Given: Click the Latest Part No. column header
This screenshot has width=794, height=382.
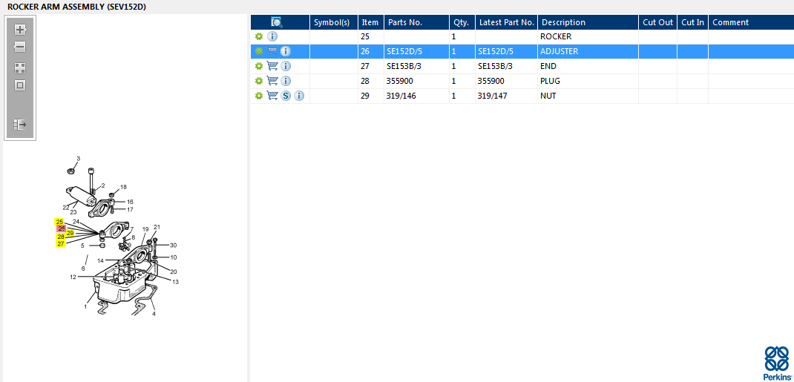Looking at the screenshot, I should point(506,22).
